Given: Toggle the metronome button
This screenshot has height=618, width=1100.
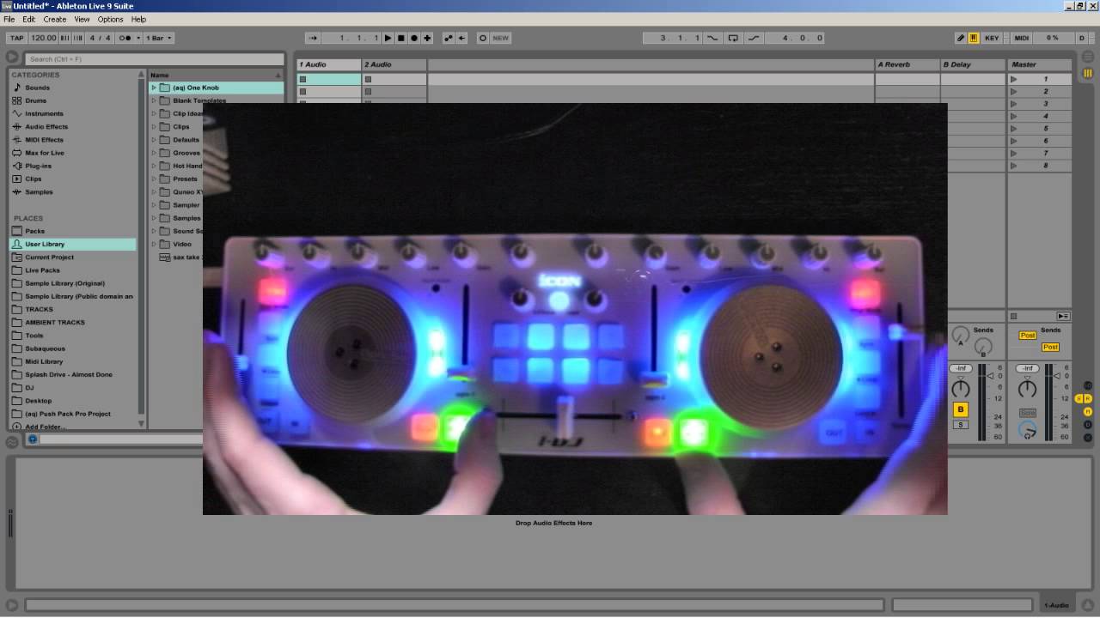Looking at the screenshot, I should [x=125, y=38].
